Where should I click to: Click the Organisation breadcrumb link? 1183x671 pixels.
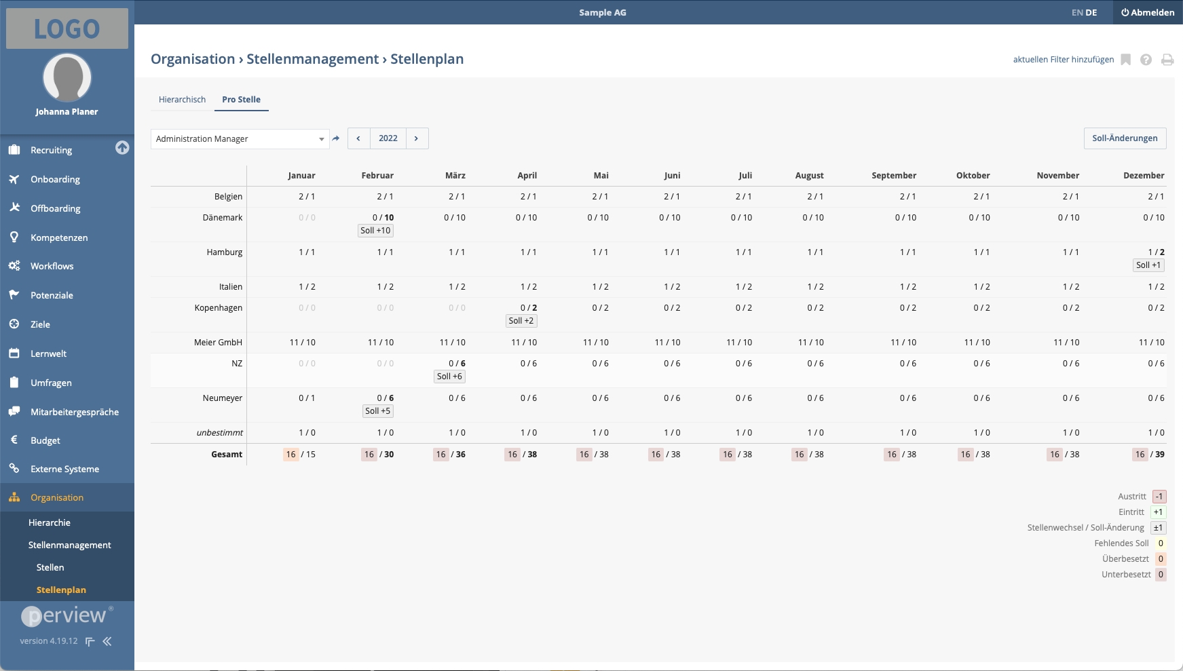click(193, 59)
